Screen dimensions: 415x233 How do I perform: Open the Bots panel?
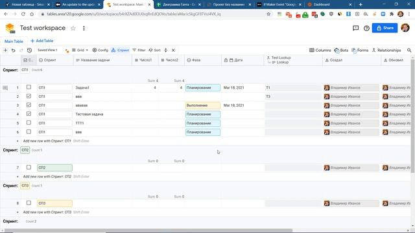341,50
